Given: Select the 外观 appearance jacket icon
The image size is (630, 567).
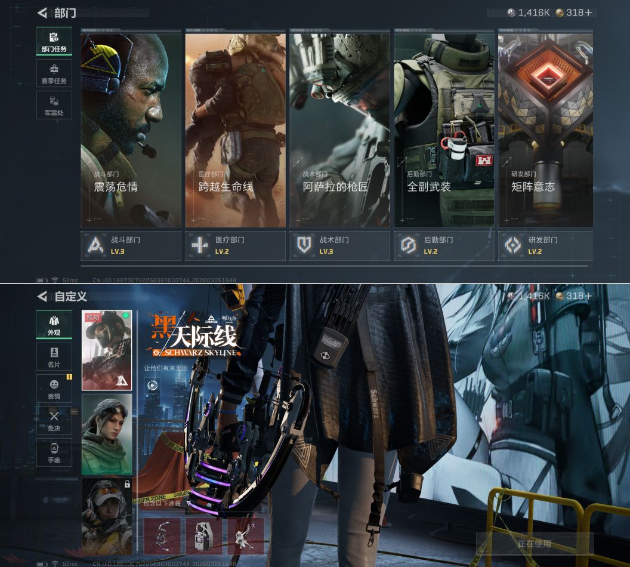Looking at the screenshot, I should (x=54, y=325).
